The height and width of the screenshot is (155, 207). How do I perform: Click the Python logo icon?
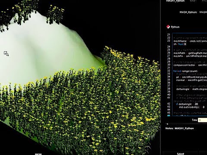point(168,27)
